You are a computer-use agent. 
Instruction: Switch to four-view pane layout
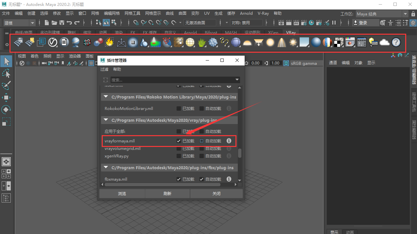[x=6, y=174]
